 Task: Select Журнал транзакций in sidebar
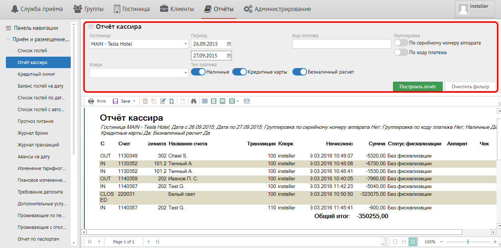(x=38, y=145)
